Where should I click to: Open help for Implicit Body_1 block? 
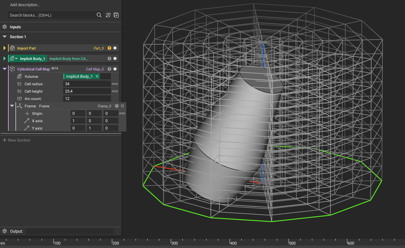pos(109,58)
